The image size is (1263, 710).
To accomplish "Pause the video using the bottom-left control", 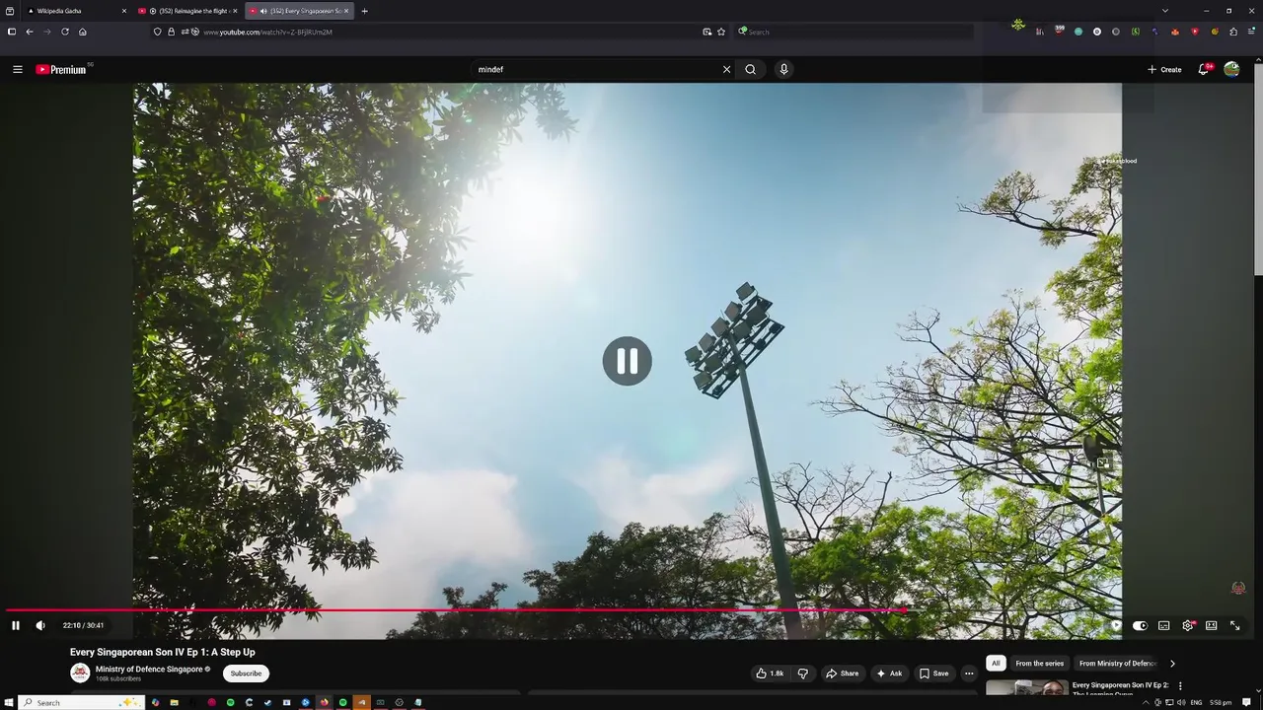I will (x=15, y=625).
